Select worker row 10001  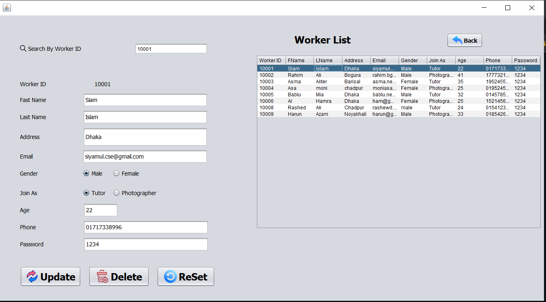(x=399, y=69)
